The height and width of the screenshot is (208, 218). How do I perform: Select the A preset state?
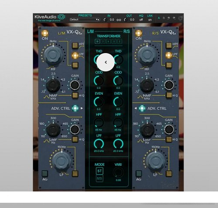pyautogui.click(x=159, y=18)
